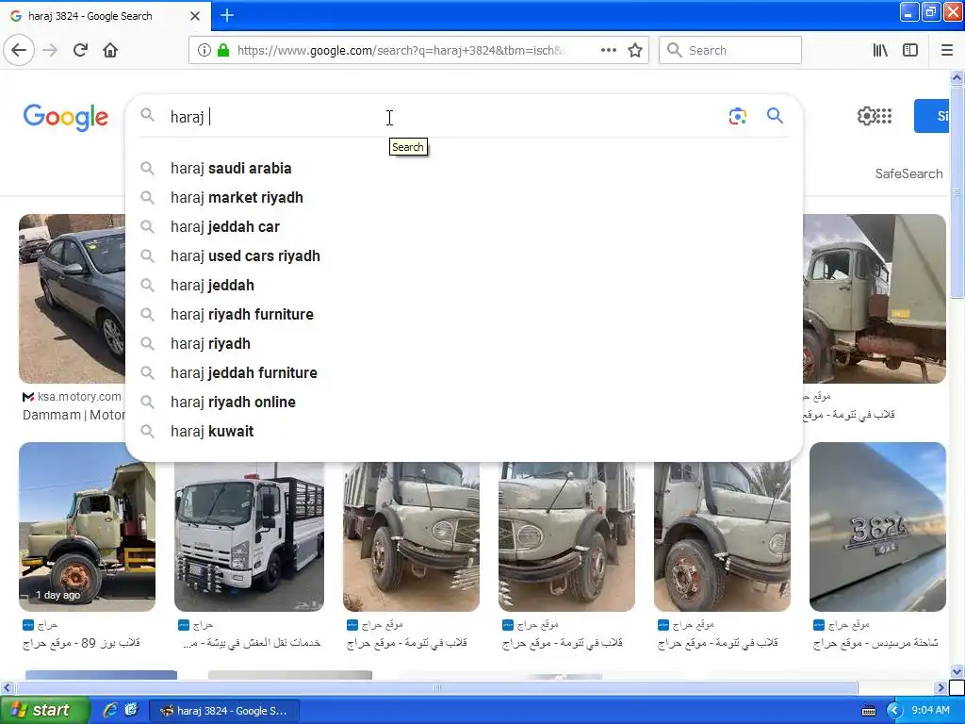Click the browser Back arrow button
965x724 pixels.
click(x=19, y=50)
